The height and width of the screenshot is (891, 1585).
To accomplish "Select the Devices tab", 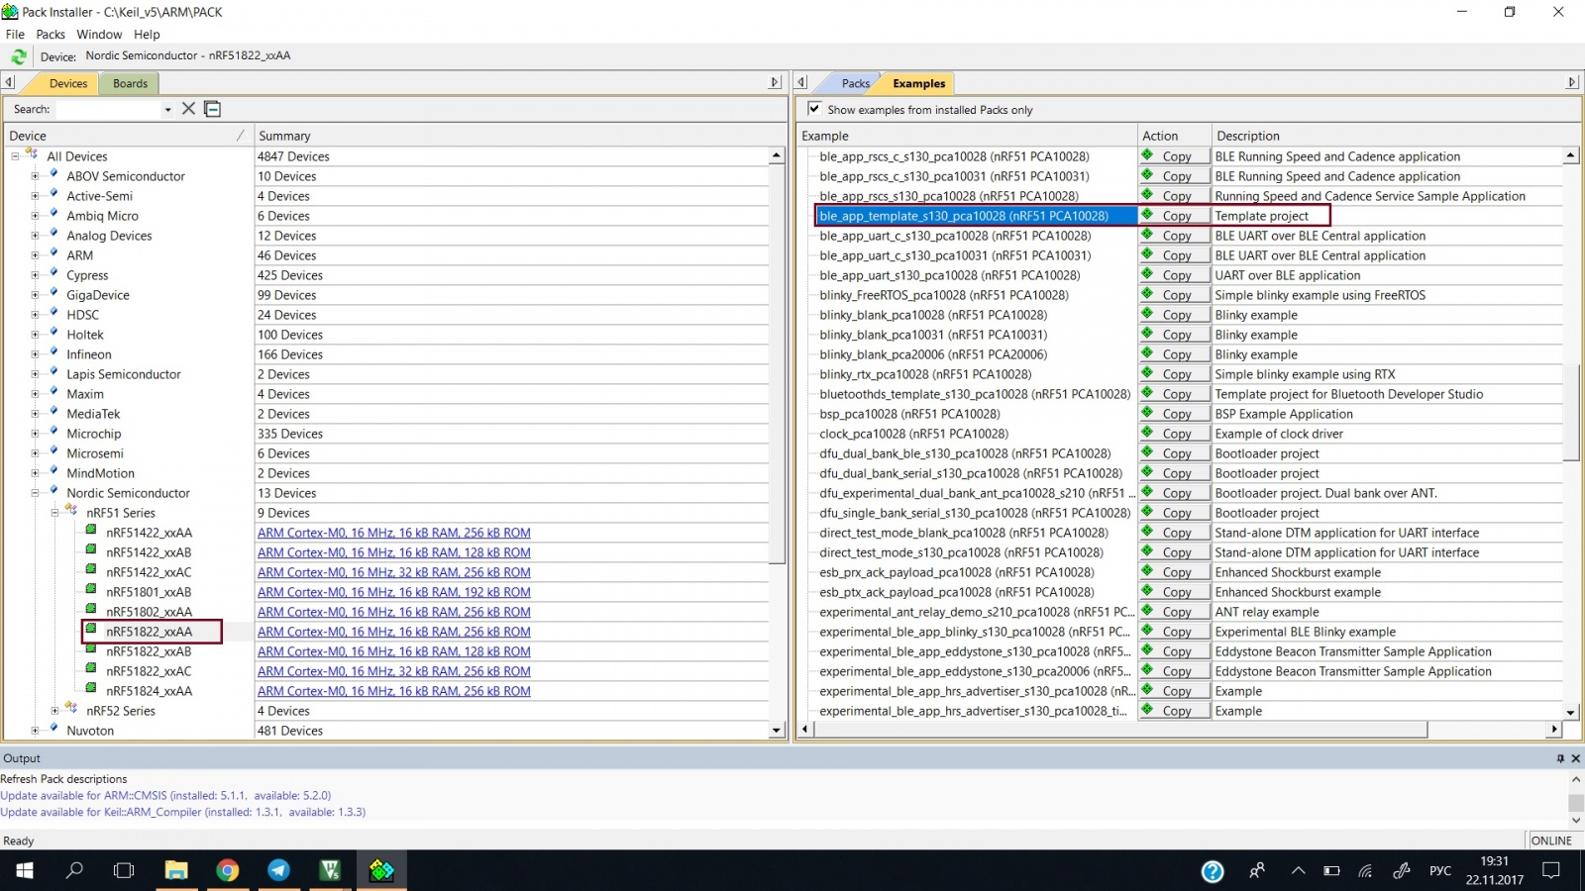I will 68,83.
